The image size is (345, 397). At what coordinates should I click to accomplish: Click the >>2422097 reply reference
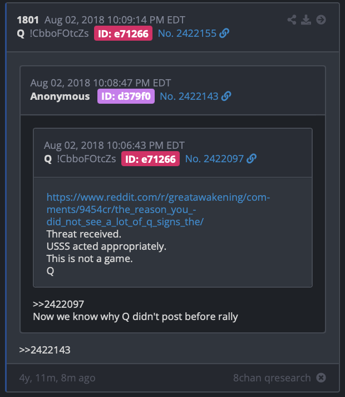tap(58, 304)
